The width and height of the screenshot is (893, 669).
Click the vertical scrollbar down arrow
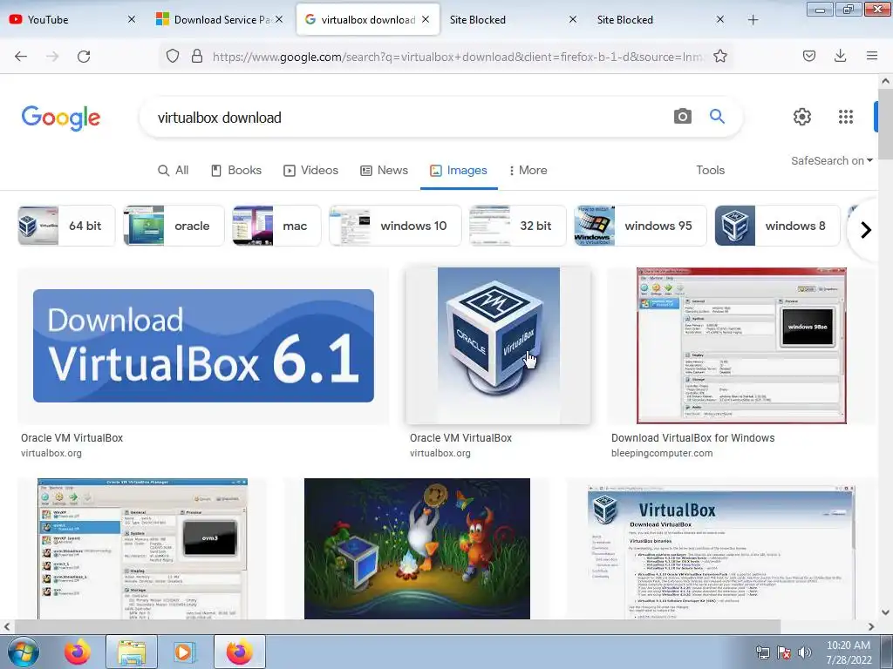coord(885,612)
